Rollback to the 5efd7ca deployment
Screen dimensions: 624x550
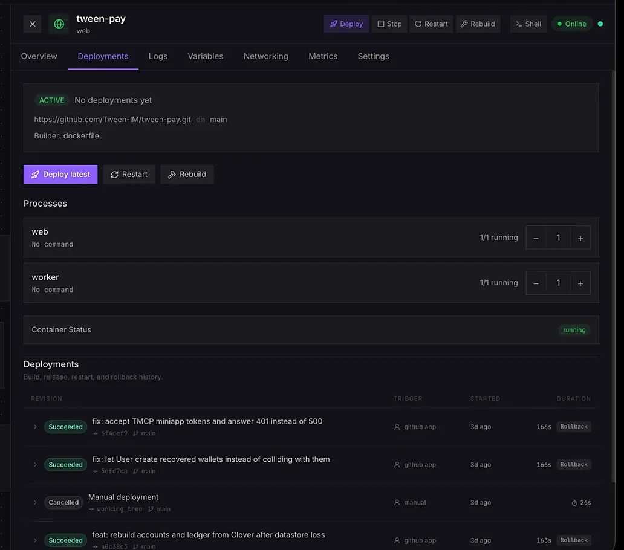tap(574, 465)
